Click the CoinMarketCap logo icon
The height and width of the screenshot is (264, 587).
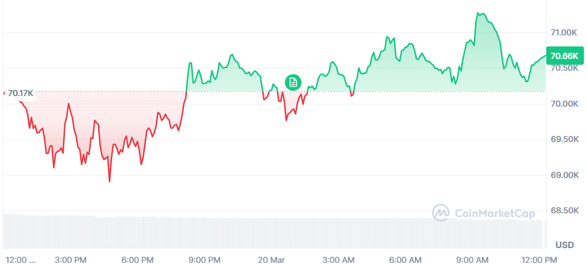pos(441,213)
